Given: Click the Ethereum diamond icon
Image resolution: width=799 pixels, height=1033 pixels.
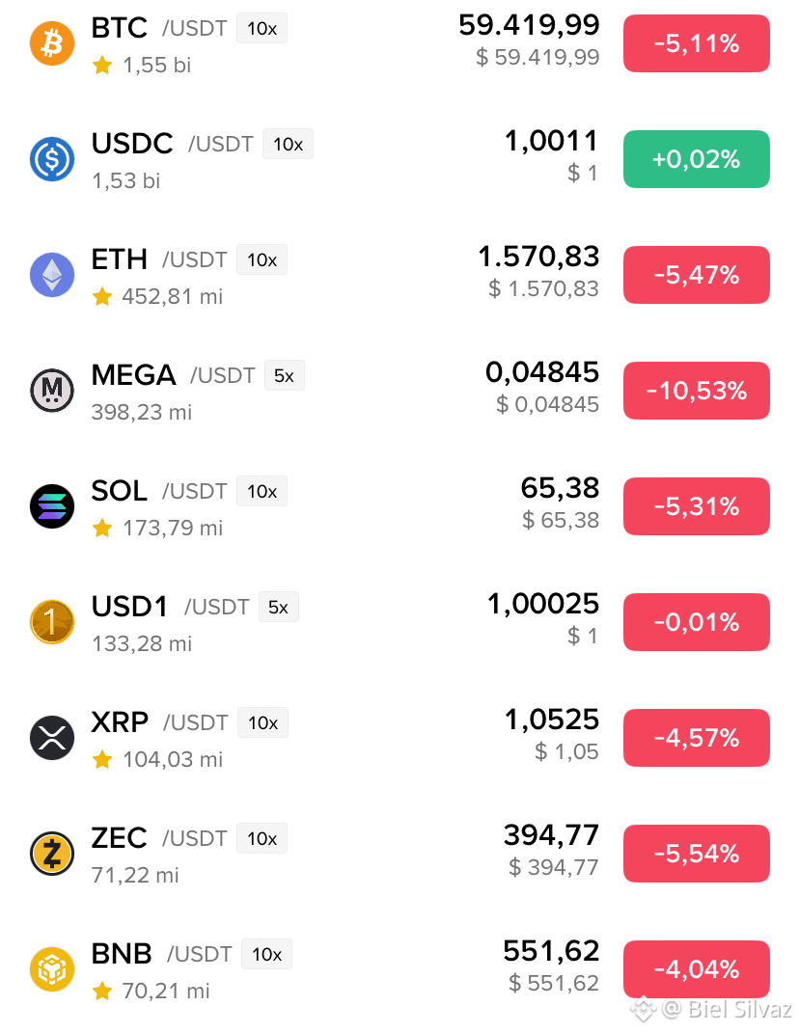Looking at the screenshot, I should click(52, 275).
